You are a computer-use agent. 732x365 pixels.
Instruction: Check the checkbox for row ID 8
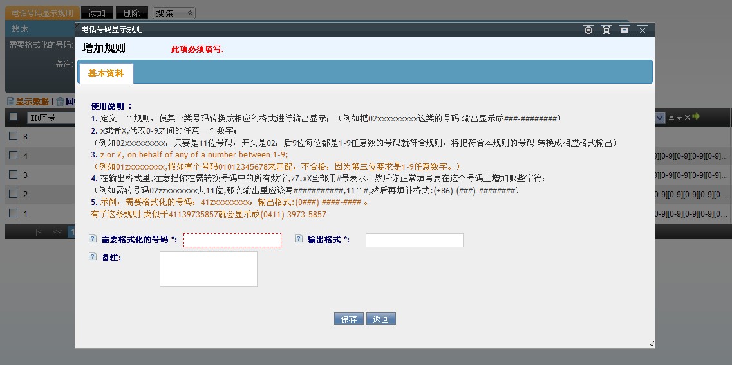click(x=13, y=136)
